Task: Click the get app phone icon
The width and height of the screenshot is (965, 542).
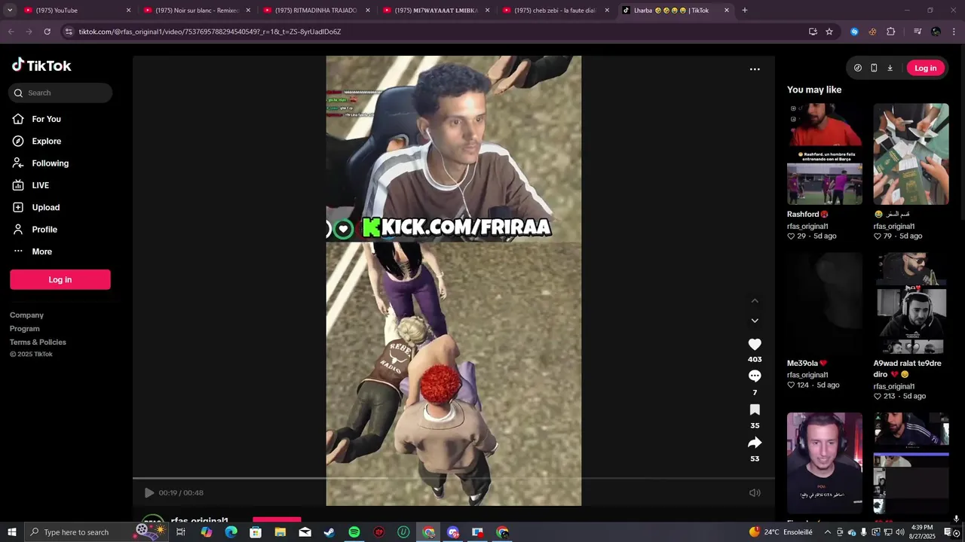Action: click(874, 68)
